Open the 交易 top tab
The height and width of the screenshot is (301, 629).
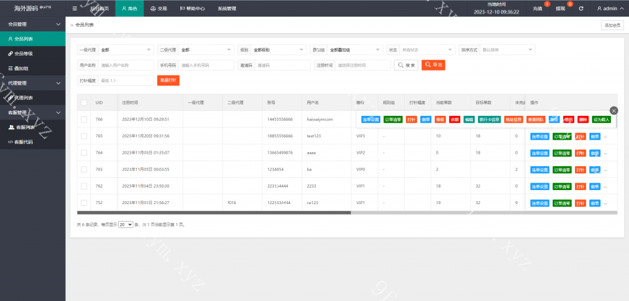tap(158, 9)
